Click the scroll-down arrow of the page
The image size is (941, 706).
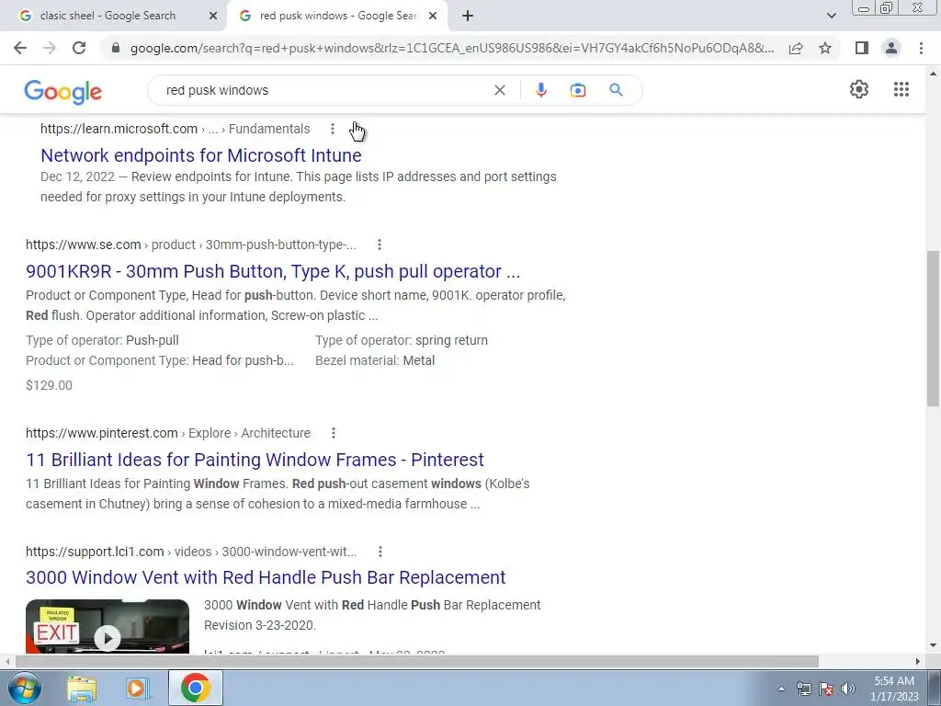point(933,646)
